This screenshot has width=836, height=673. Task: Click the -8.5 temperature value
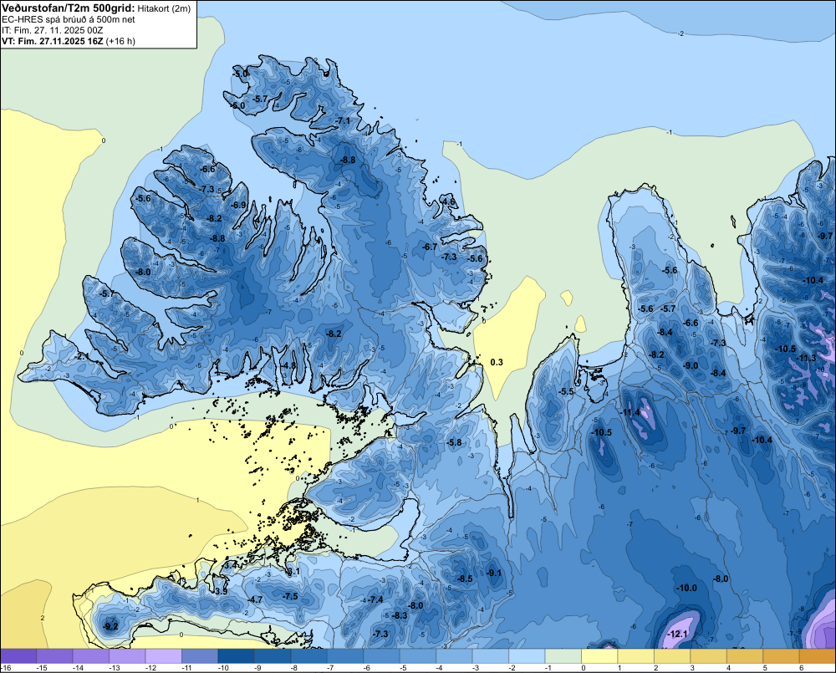[x=465, y=579]
